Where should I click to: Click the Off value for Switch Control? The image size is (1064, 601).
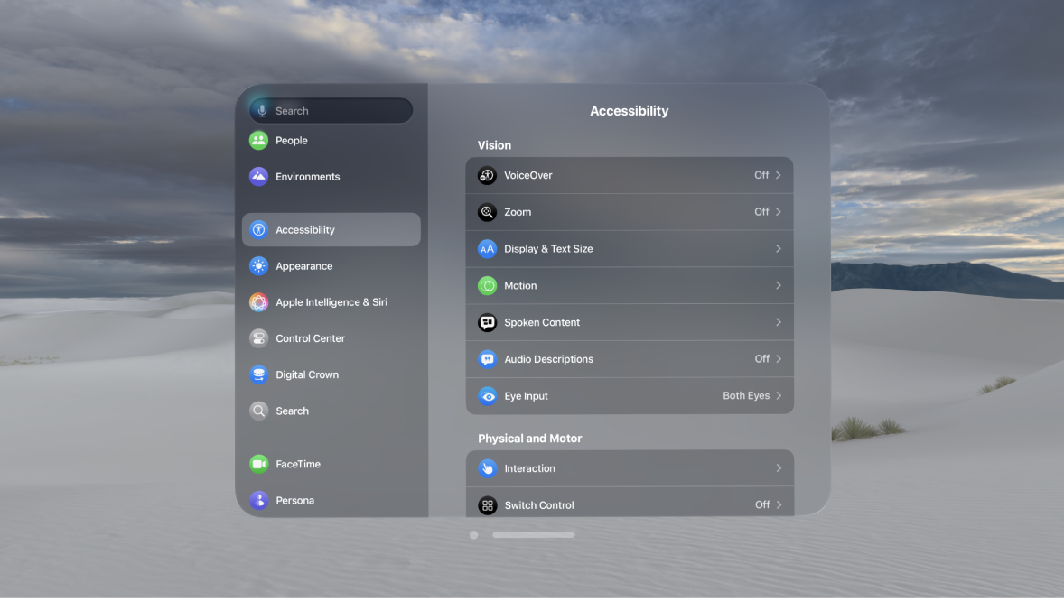[761, 504]
